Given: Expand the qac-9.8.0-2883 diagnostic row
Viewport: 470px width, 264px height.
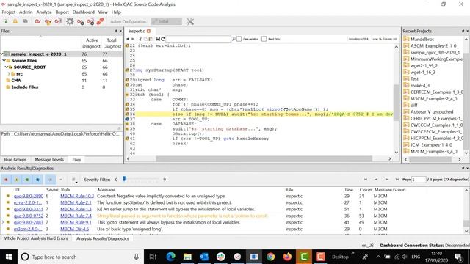Looking at the screenshot, I should pos(3,222).
